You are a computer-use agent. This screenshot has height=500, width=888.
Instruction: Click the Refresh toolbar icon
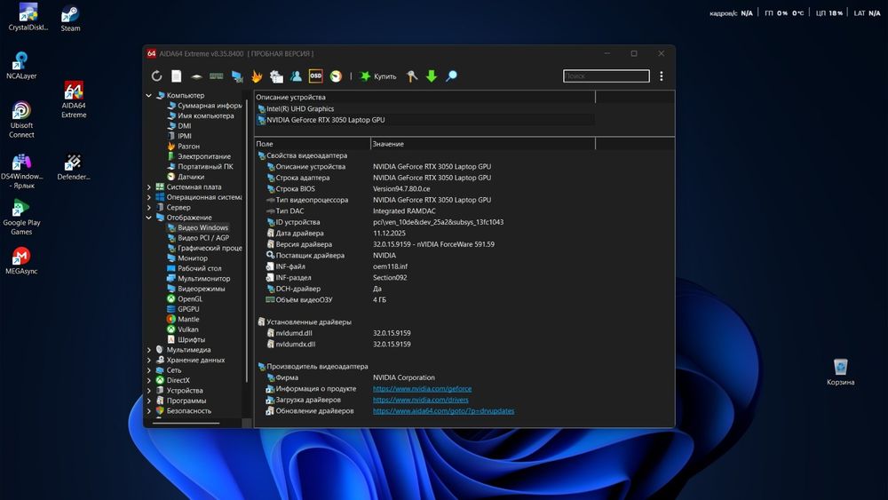(x=157, y=75)
